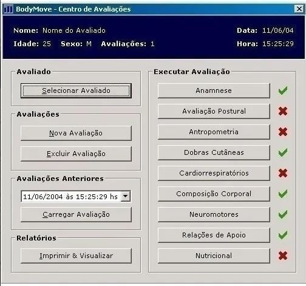This screenshot has height=286, width=306.
Task: Run the Anamnese evaluation
Action: click(x=214, y=90)
